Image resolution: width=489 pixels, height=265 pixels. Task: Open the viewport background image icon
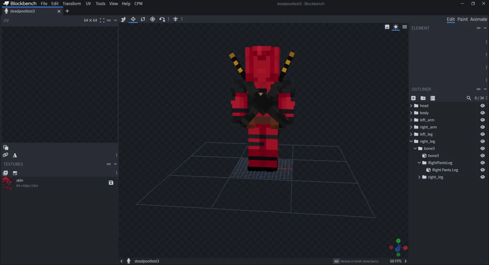(387, 27)
